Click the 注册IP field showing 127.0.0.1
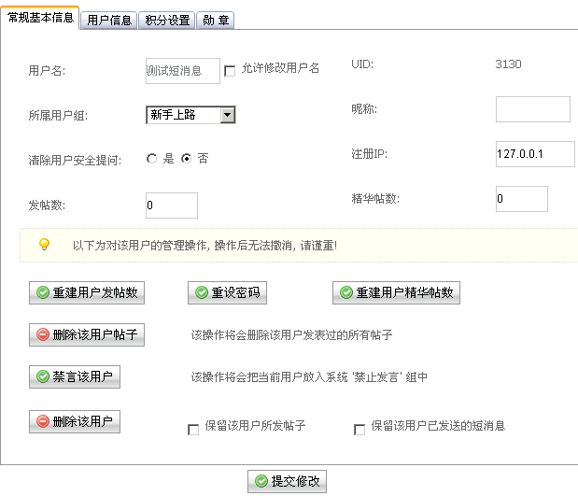578x496 pixels. pyautogui.click(x=535, y=154)
